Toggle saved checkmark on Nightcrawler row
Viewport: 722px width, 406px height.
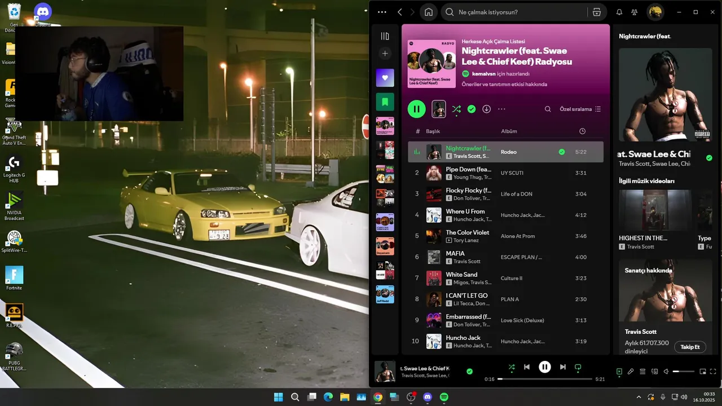point(561,152)
